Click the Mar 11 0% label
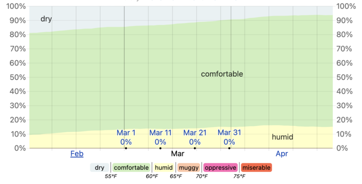This screenshot has width=362, height=184. click(160, 137)
